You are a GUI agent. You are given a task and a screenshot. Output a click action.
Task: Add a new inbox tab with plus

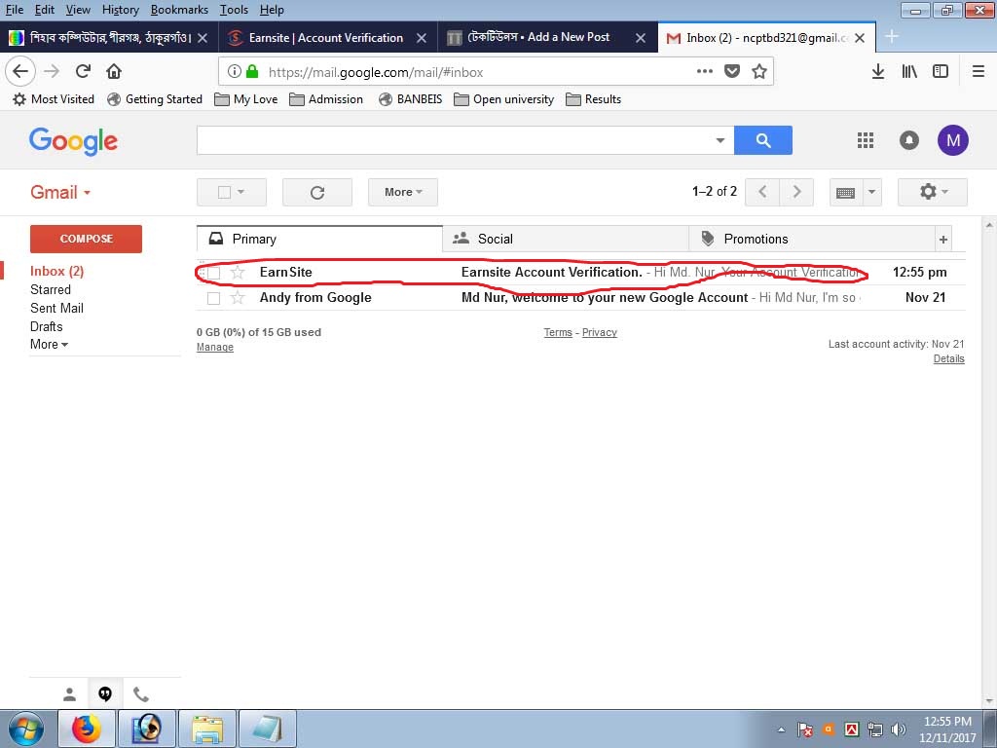[942, 240]
